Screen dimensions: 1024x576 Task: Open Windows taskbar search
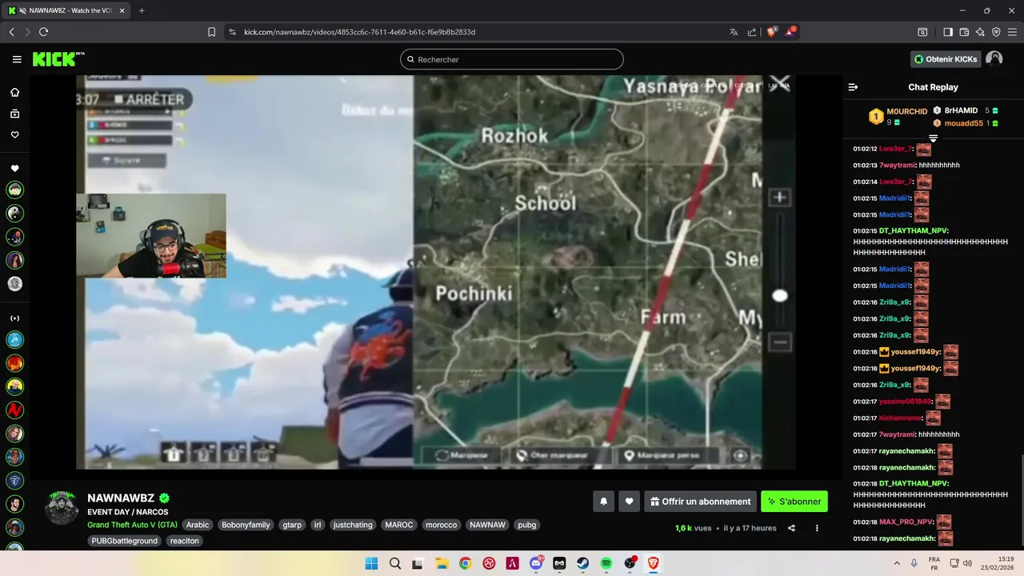pos(394,563)
